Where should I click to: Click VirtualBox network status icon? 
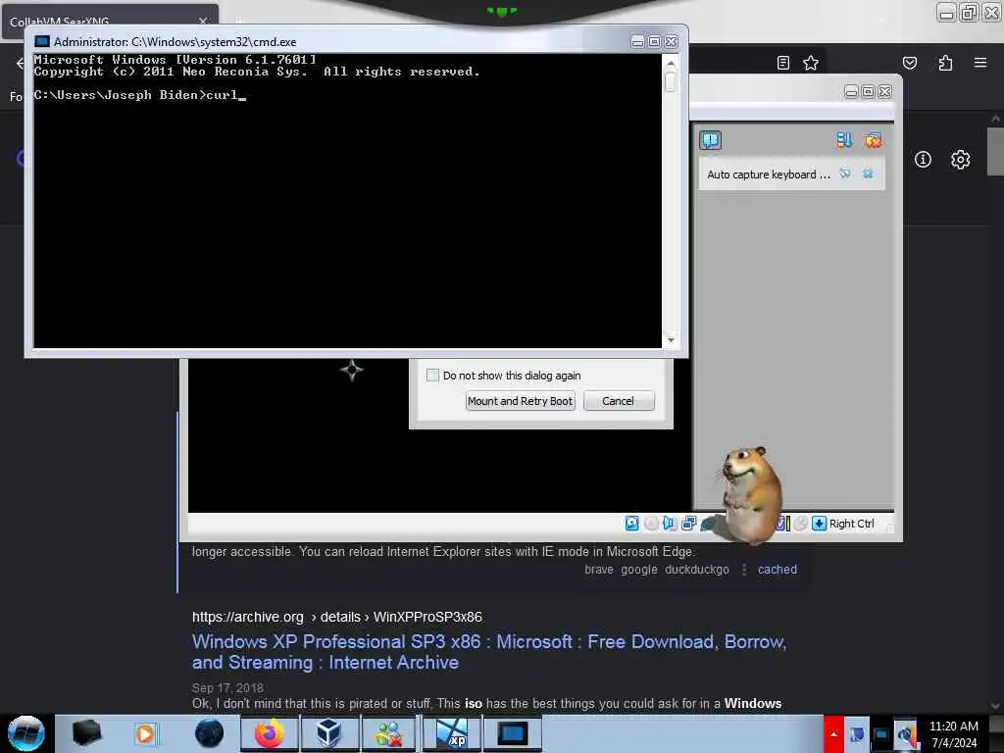[x=689, y=524]
